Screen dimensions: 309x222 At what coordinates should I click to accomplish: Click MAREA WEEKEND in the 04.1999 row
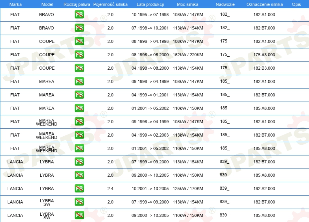(x=47, y=136)
